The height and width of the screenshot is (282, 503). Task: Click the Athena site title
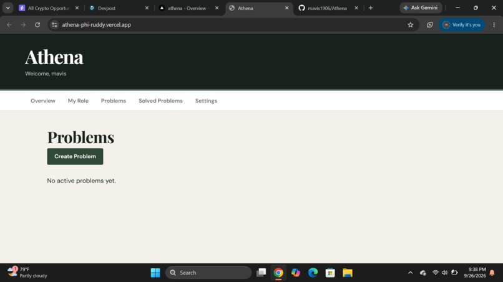[x=54, y=57]
